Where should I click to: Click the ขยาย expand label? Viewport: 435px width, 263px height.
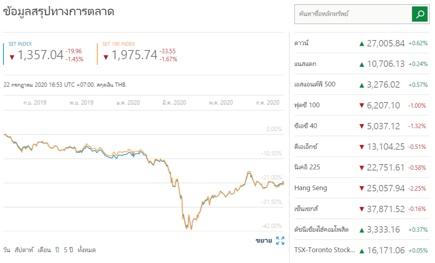(x=264, y=241)
